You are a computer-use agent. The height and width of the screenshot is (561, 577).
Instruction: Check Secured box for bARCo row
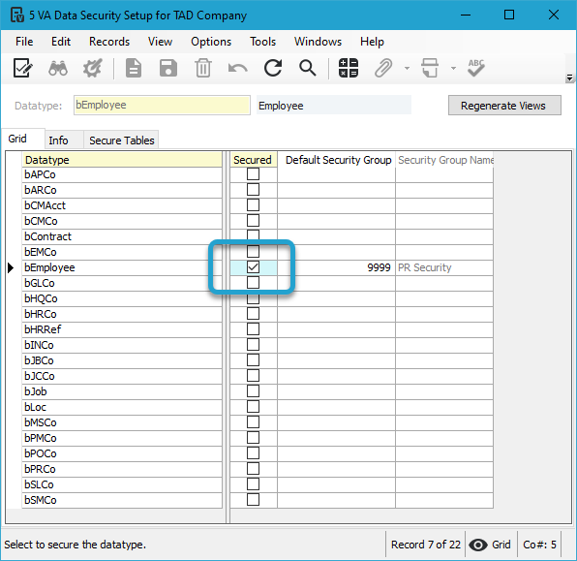pyautogui.click(x=253, y=190)
